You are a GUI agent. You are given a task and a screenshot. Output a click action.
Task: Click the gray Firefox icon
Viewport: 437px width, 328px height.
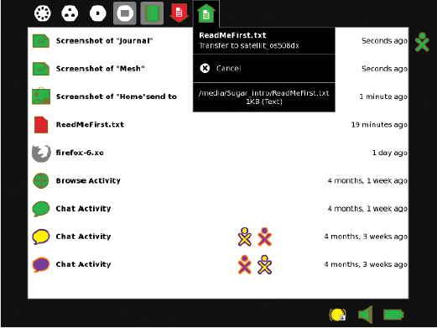coord(41,153)
